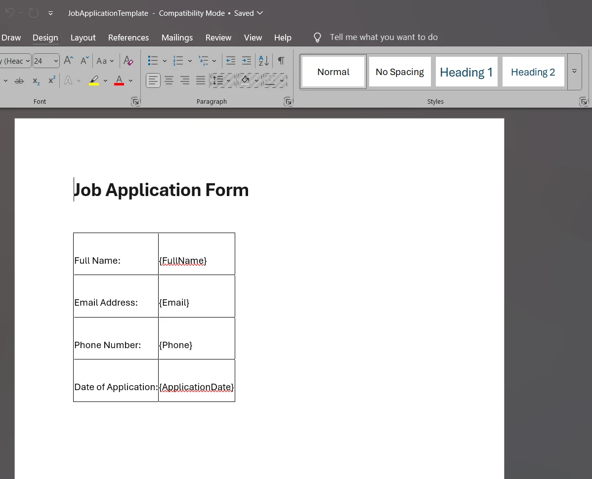The image size is (592, 479).
Task: Click the Tell me what you want to do box
Action: [x=383, y=38]
